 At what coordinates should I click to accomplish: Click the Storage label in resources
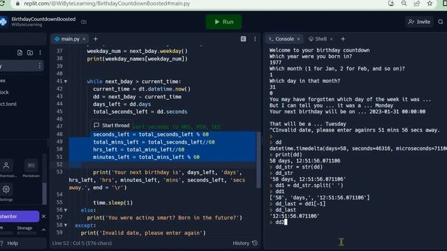24,228
